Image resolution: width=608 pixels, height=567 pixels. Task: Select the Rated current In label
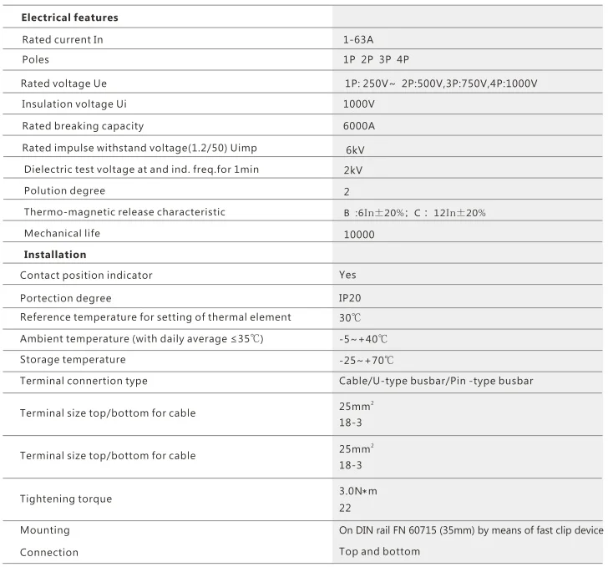(63, 39)
